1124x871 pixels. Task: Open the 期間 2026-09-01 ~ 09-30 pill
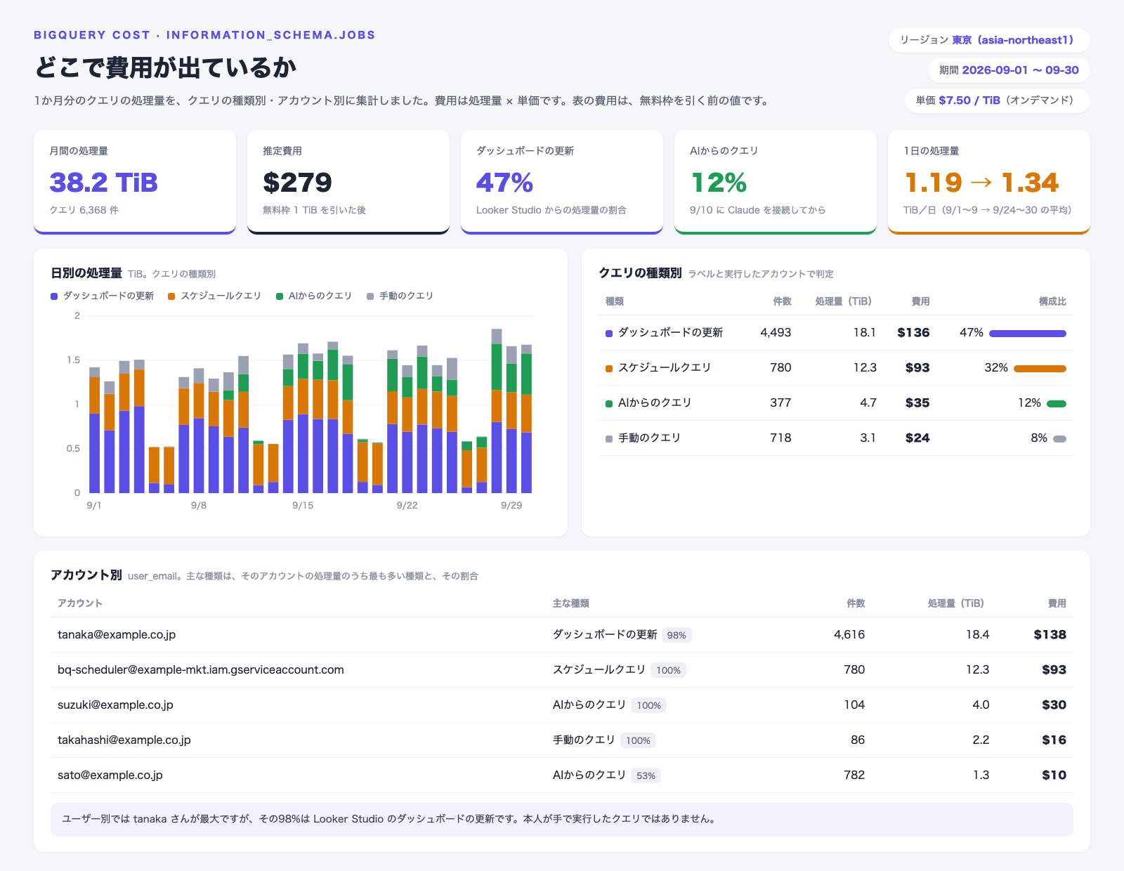(1009, 70)
